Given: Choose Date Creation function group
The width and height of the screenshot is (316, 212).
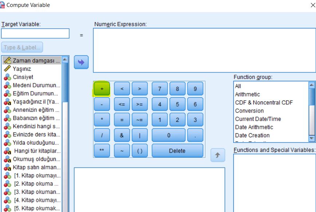Looking at the screenshot, I should (x=252, y=135).
